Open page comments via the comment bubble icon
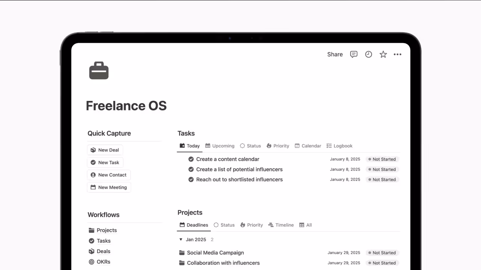Screen dimensions: 481x270 pyautogui.click(x=354, y=54)
